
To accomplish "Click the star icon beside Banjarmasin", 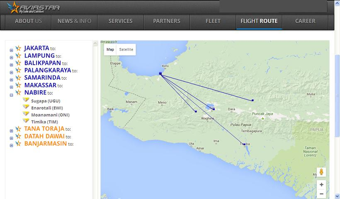I will point(18,143).
